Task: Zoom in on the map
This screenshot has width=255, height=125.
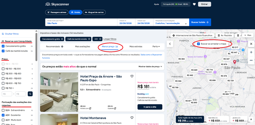Action: click(251, 52)
